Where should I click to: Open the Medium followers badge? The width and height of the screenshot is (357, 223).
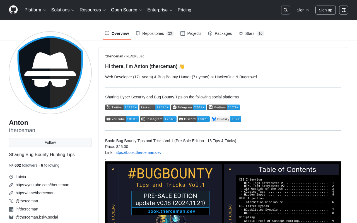click(x=223, y=107)
